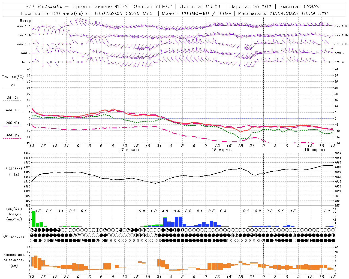The width and height of the screenshot is (349, 279).
Task: Click the 2.1 precipitation amount
Action: pyautogui.click(x=200, y=211)
